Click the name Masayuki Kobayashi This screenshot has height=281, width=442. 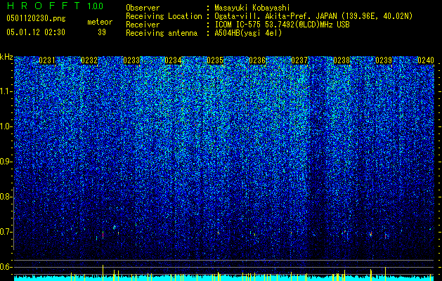point(252,8)
